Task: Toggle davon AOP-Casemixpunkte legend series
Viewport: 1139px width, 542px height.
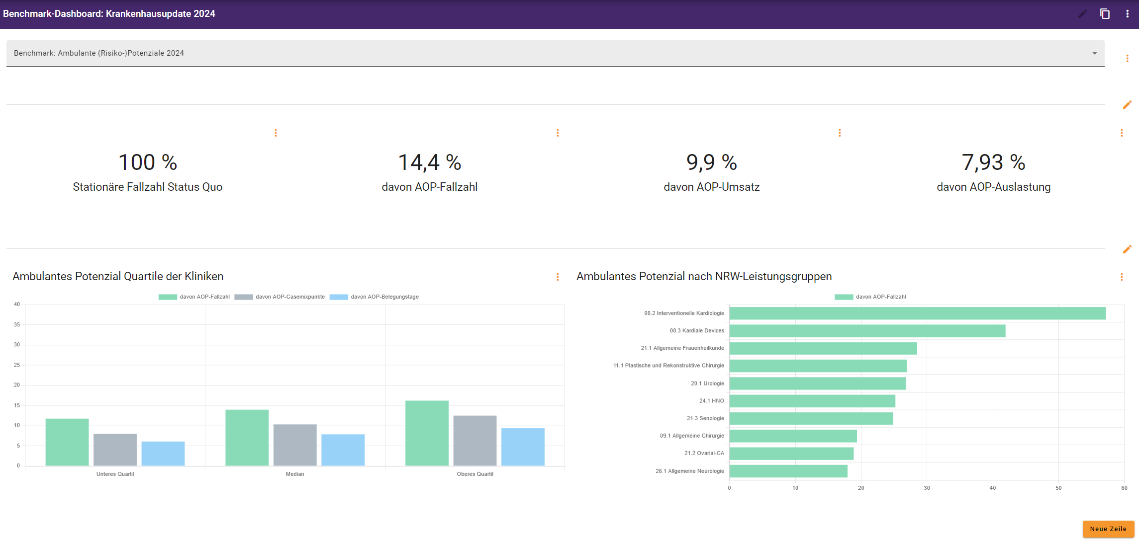Action: (280, 297)
